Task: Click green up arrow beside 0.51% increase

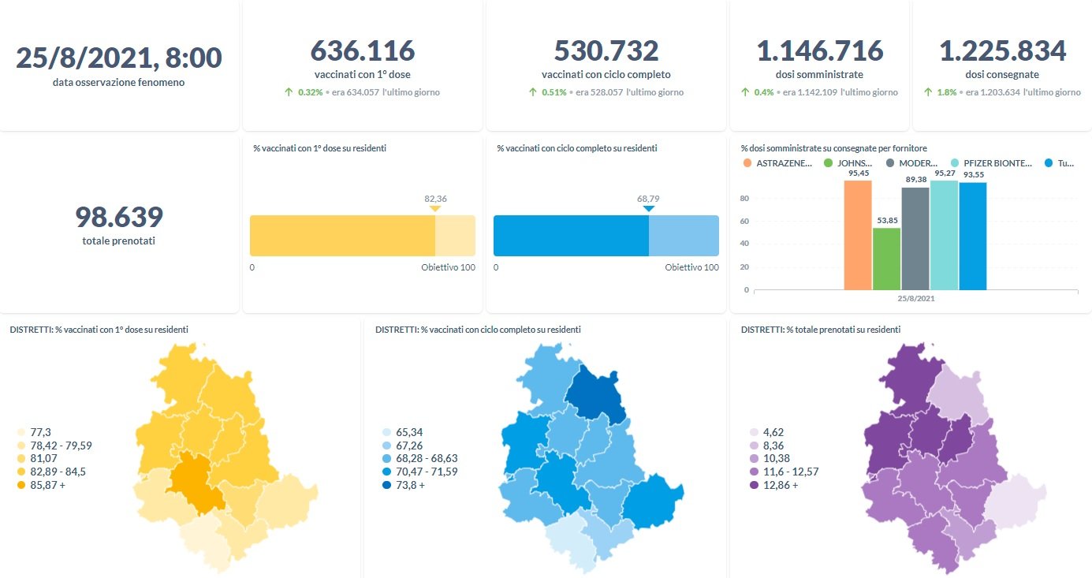Action: click(x=532, y=92)
